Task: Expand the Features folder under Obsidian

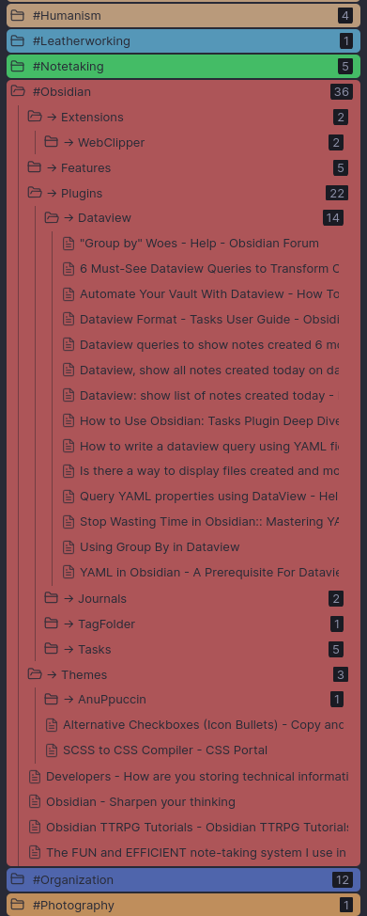Action: pos(187,168)
